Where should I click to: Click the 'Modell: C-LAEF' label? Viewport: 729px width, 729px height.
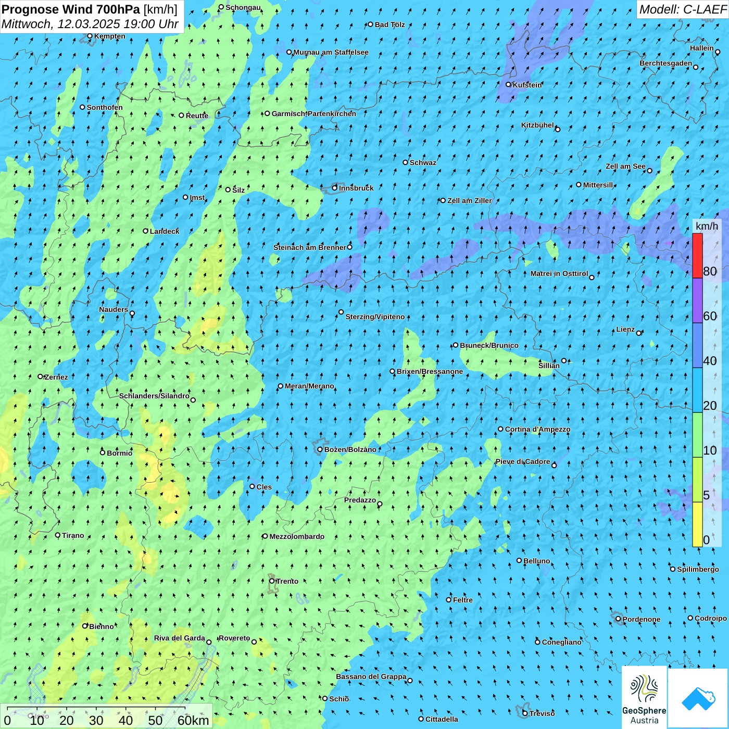click(682, 9)
